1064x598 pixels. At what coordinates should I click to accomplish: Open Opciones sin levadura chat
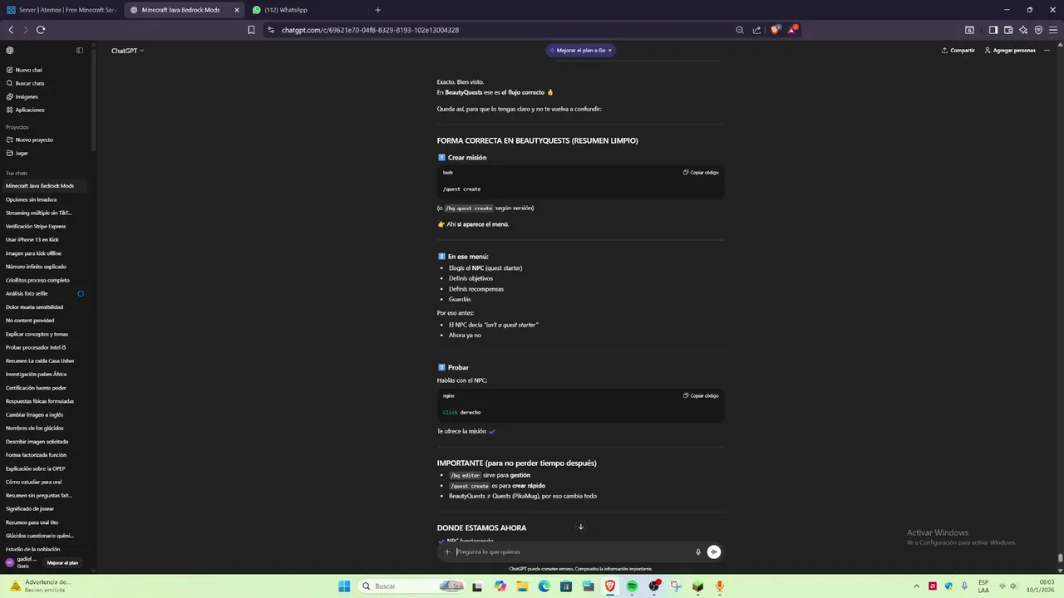43,199
